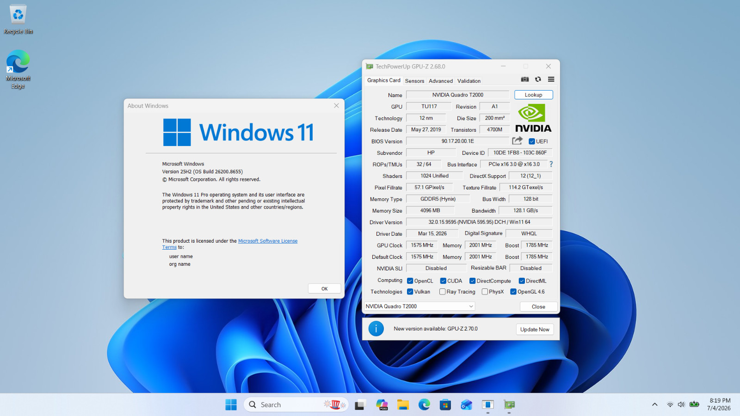This screenshot has width=740, height=416.
Task: Toggle the PhysX checkbox
Action: click(x=485, y=292)
